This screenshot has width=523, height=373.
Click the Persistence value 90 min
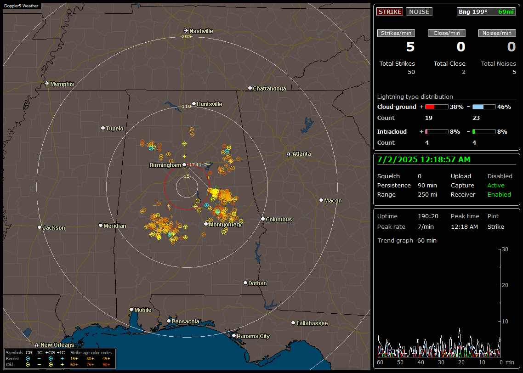coord(427,185)
